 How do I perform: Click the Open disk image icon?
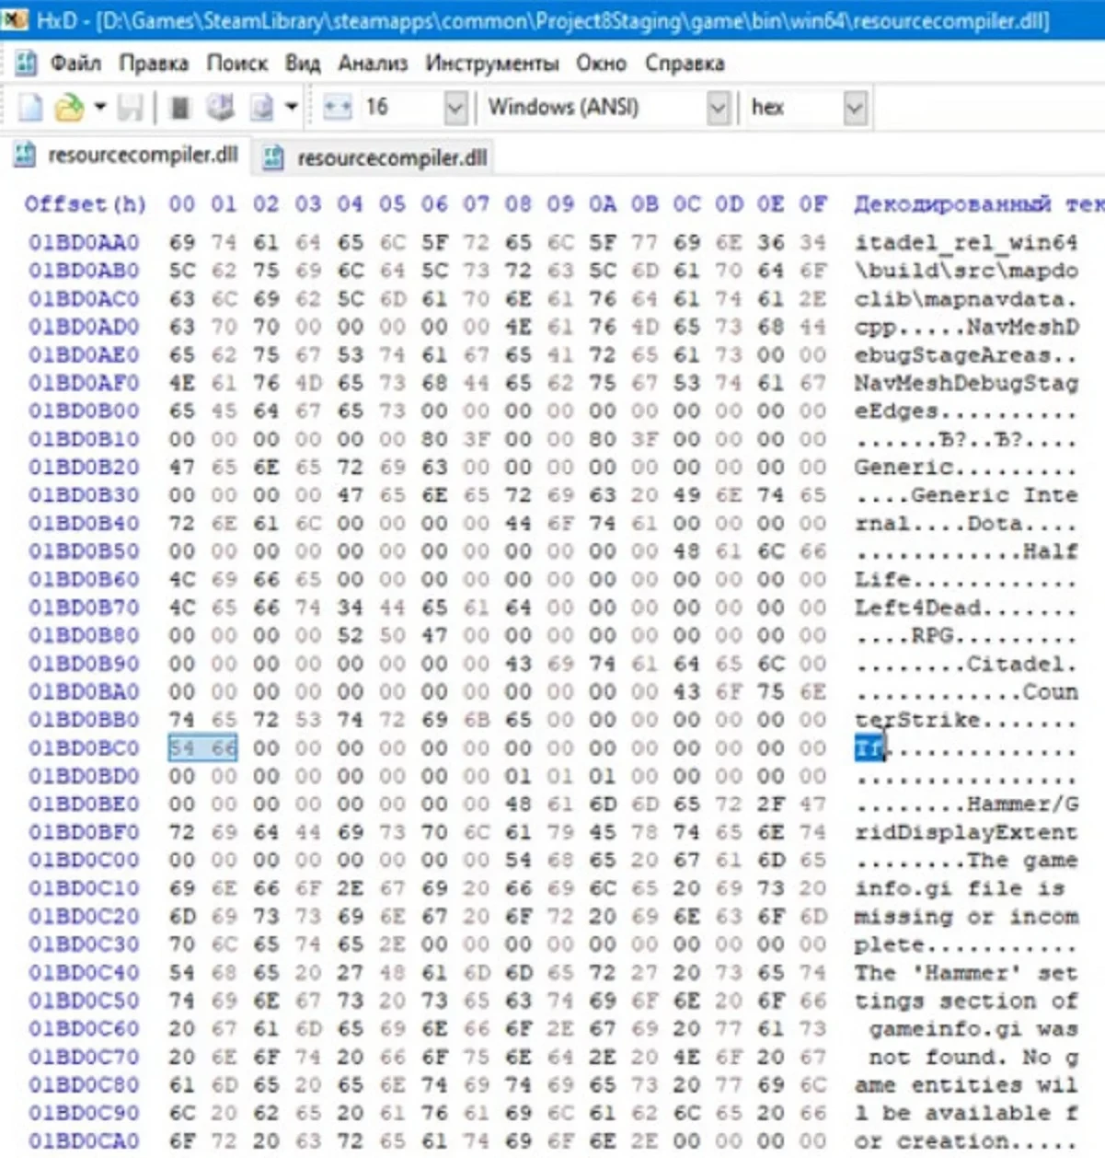tap(261, 108)
